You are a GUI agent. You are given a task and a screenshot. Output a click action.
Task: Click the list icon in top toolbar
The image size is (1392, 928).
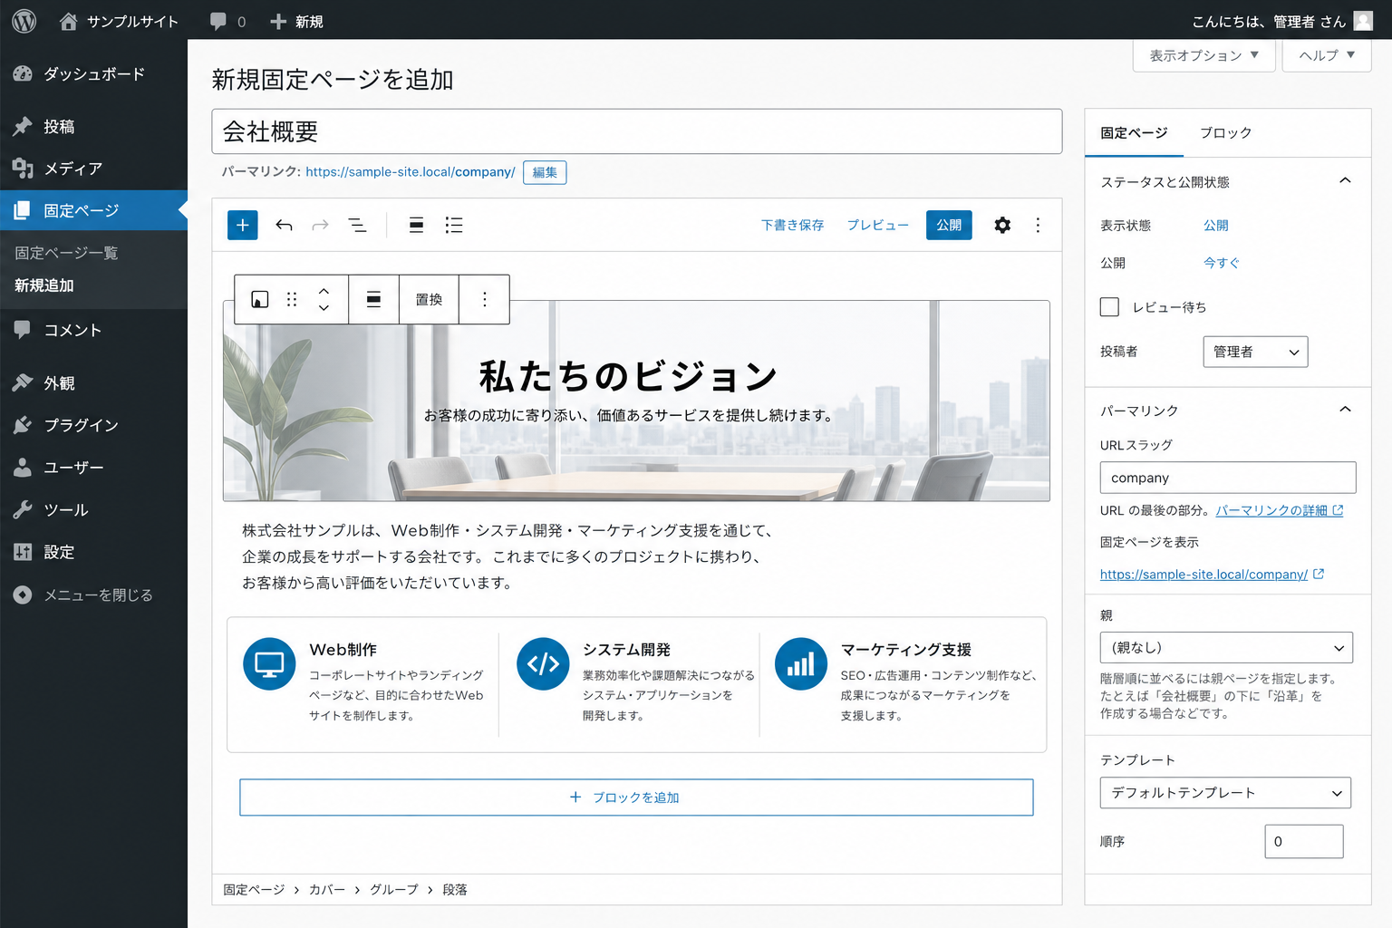tap(454, 225)
